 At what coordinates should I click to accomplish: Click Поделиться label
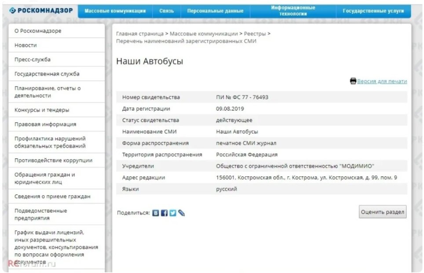click(133, 213)
